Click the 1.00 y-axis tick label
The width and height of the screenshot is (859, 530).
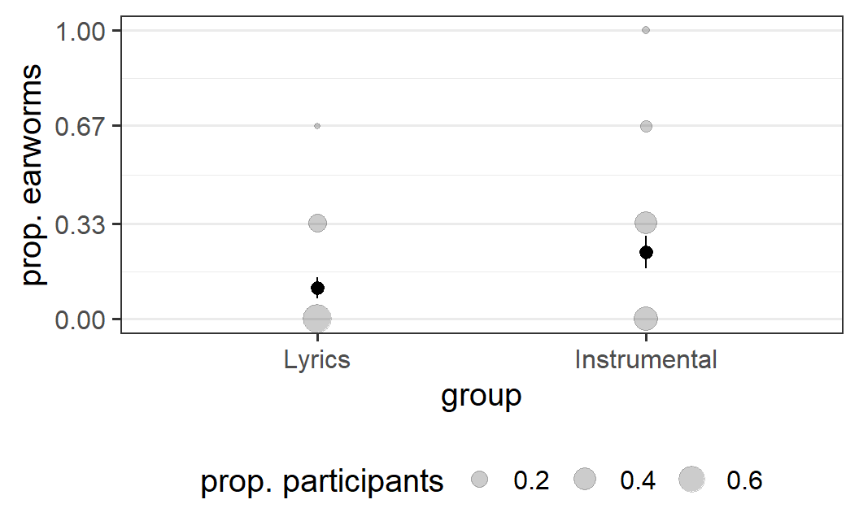80,31
